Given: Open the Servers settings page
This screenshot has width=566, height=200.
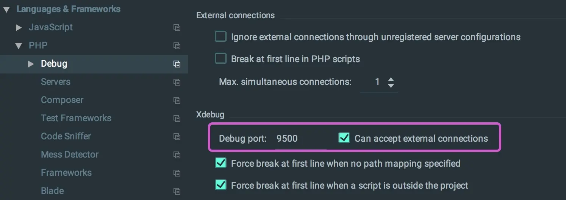Looking at the screenshot, I should pyautogui.click(x=56, y=82).
